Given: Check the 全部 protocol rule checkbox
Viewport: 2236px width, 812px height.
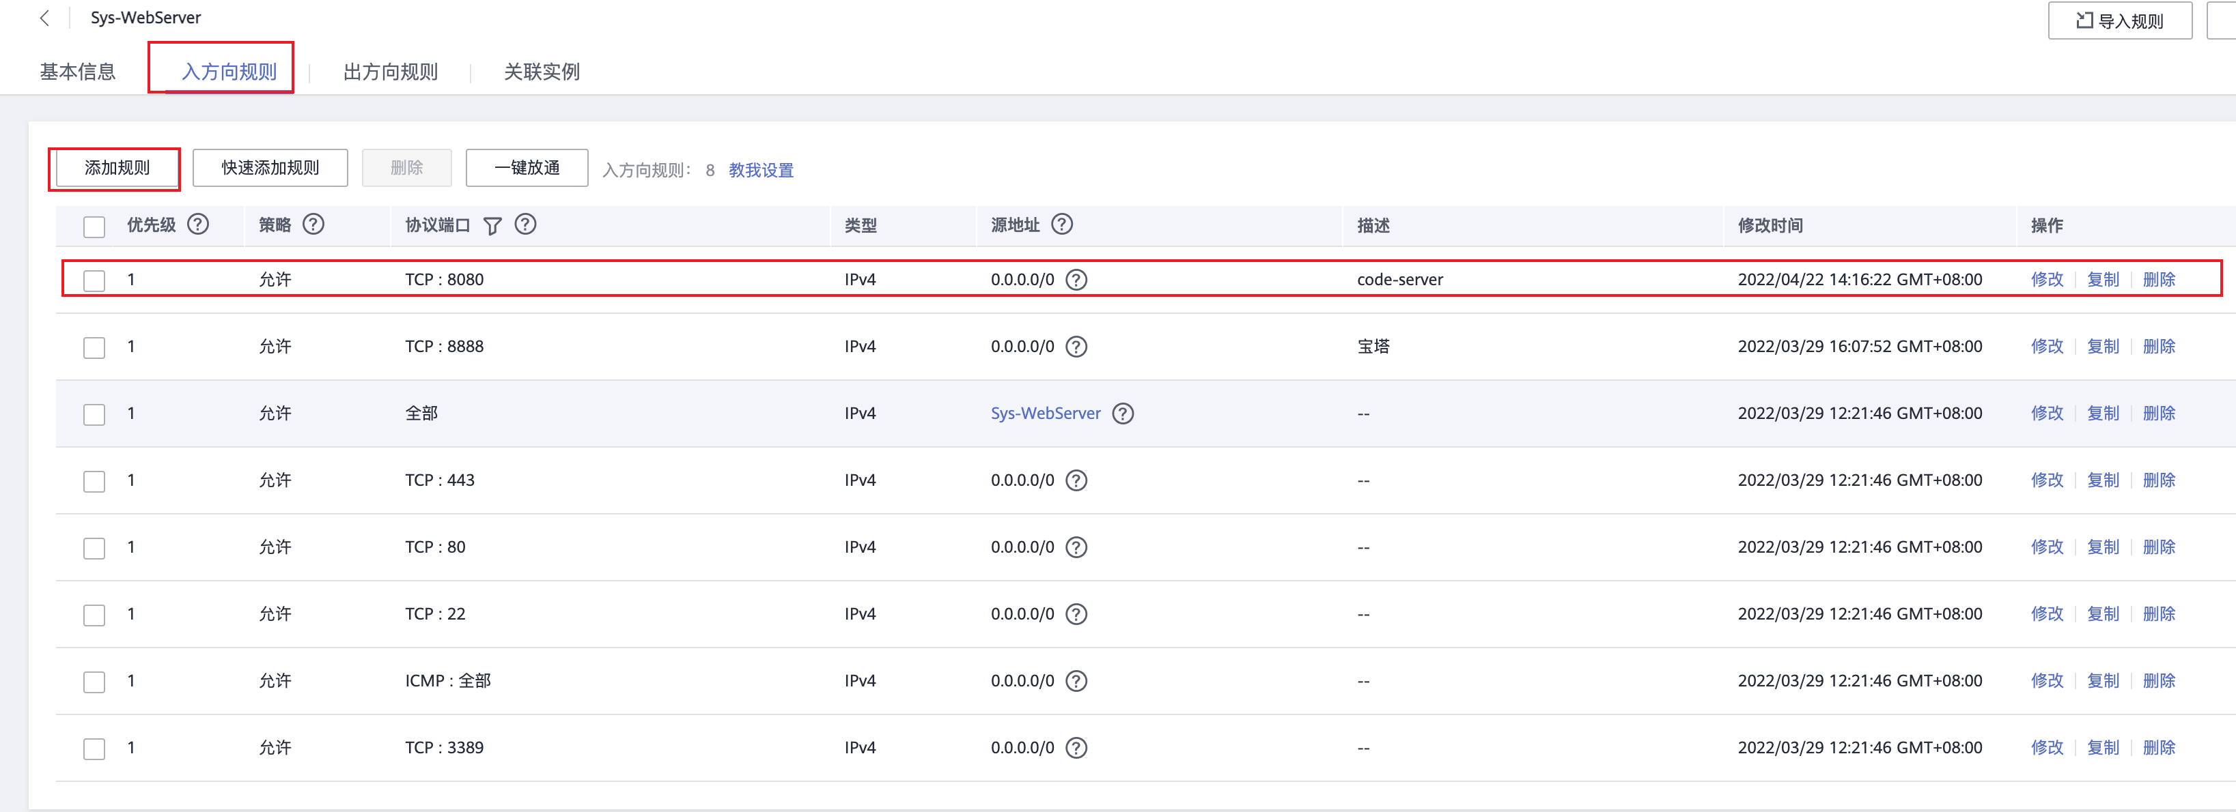Looking at the screenshot, I should point(94,414).
